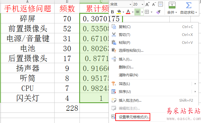Expand the borders dropdown arrow
The width and height of the screenshot is (201, 123).
pos(151,12)
